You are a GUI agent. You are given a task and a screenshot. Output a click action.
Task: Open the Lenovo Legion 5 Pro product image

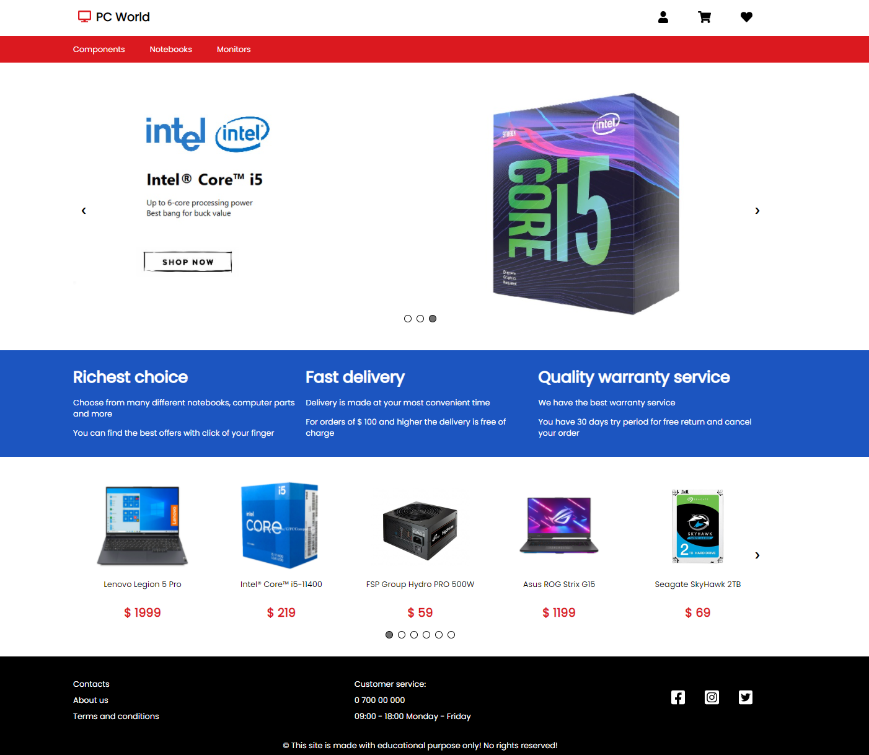(x=143, y=526)
